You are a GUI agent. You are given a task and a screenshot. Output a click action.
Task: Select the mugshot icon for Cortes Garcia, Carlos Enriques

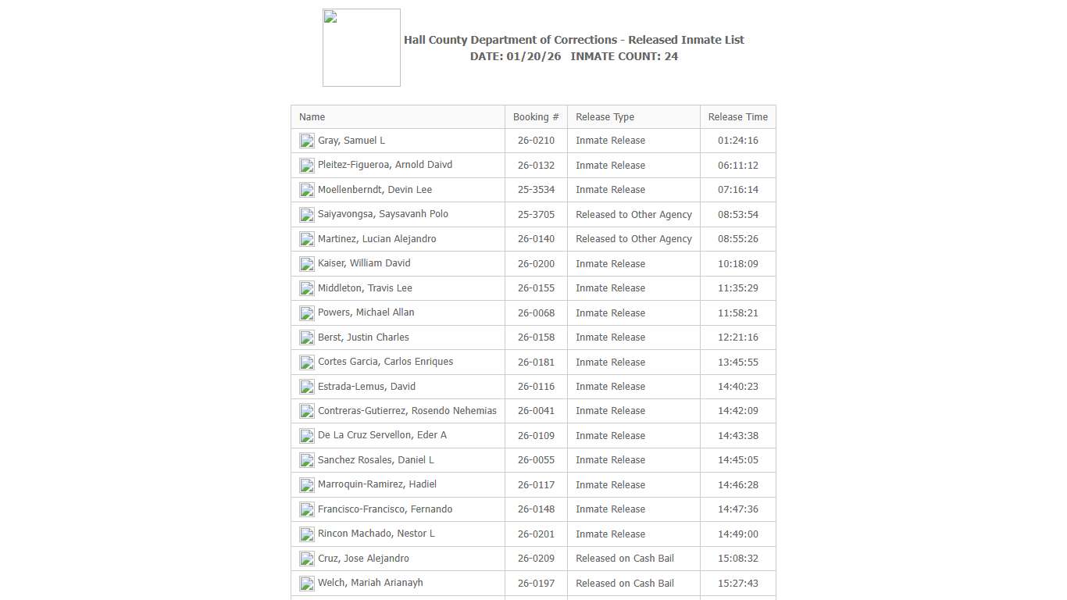(x=306, y=362)
